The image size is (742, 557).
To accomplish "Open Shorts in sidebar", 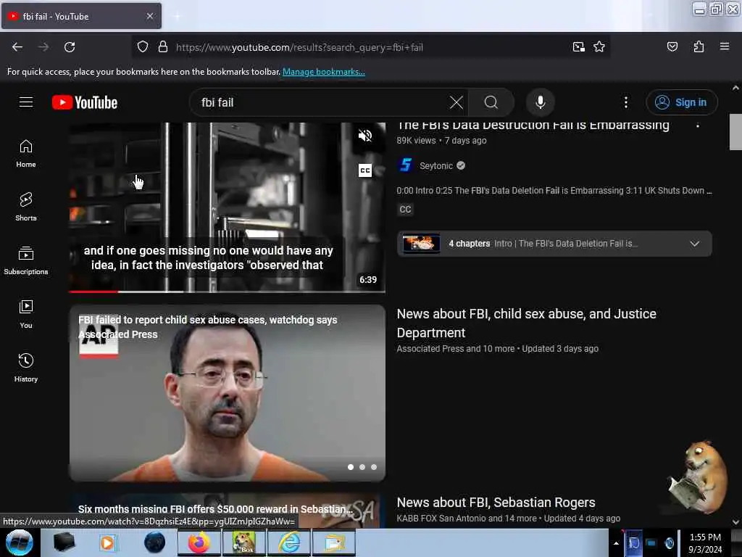I will coord(26,207).
